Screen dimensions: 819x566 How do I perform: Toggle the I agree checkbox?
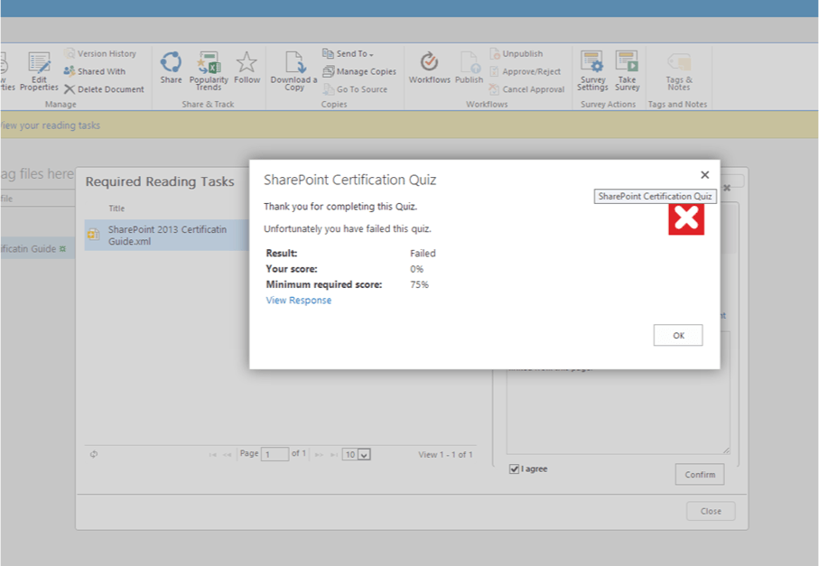[514, 469]
